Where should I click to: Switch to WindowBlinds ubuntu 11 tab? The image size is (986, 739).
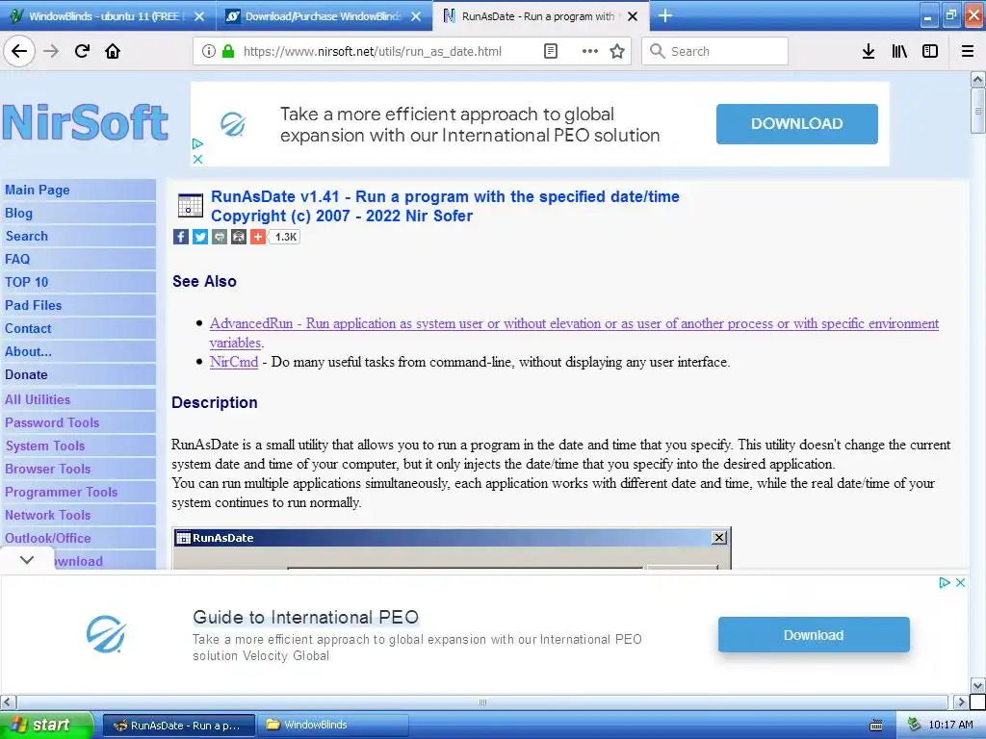pyautogui.click(x=105, y=16)
